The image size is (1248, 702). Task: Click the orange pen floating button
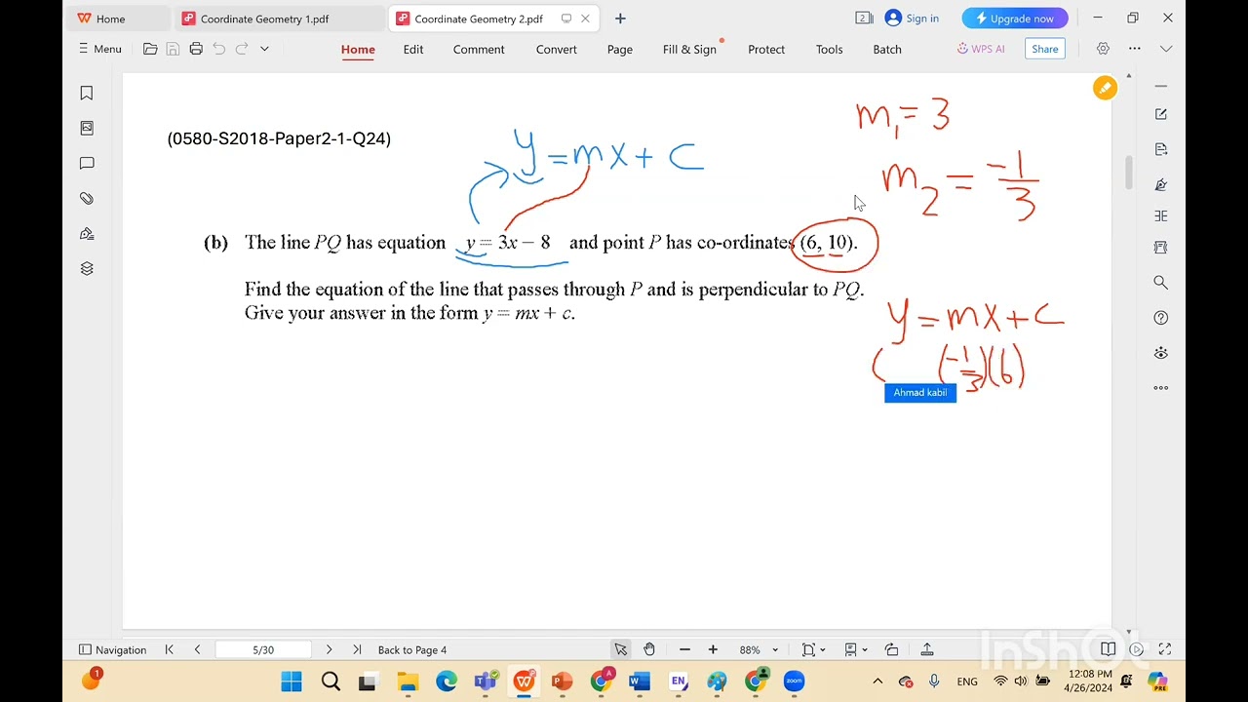(1105, 88)
